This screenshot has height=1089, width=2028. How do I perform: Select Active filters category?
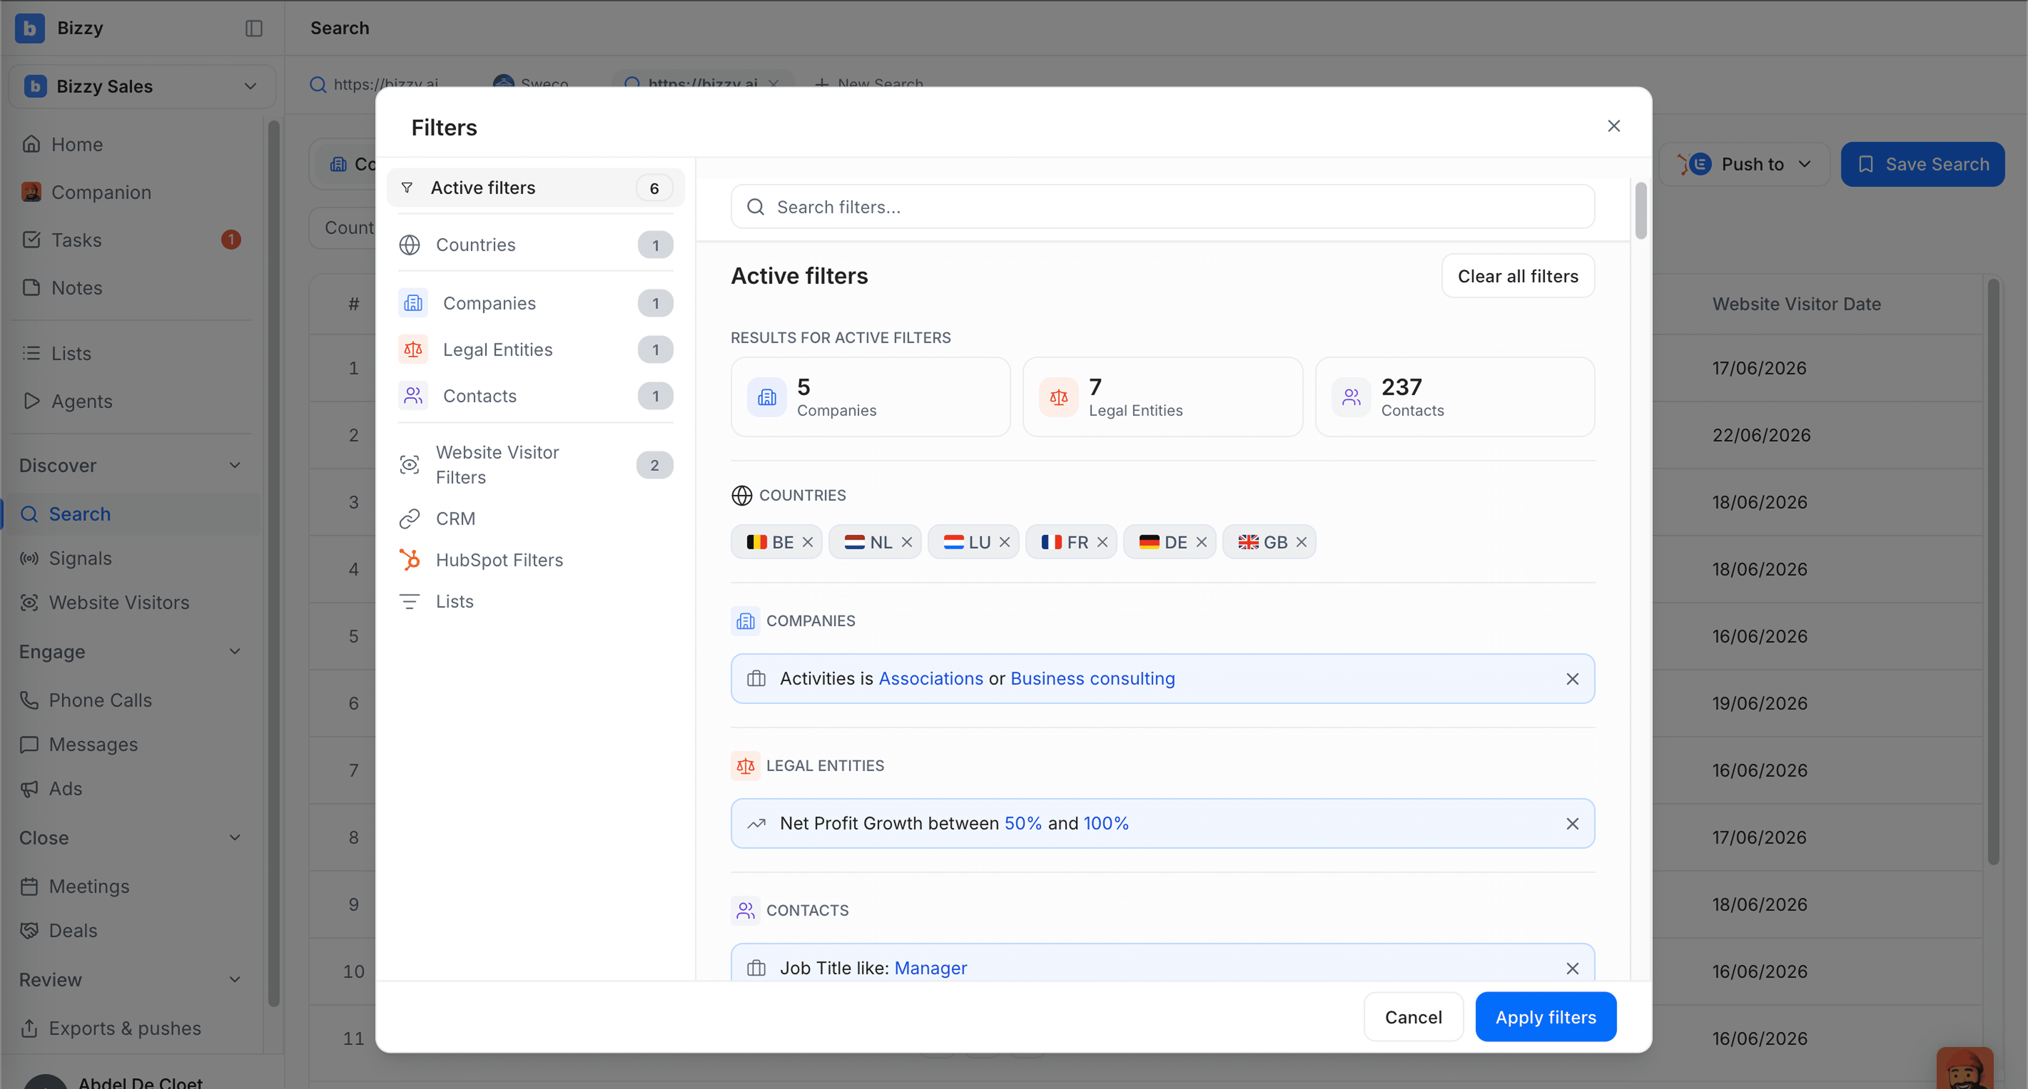click(535, 188)
